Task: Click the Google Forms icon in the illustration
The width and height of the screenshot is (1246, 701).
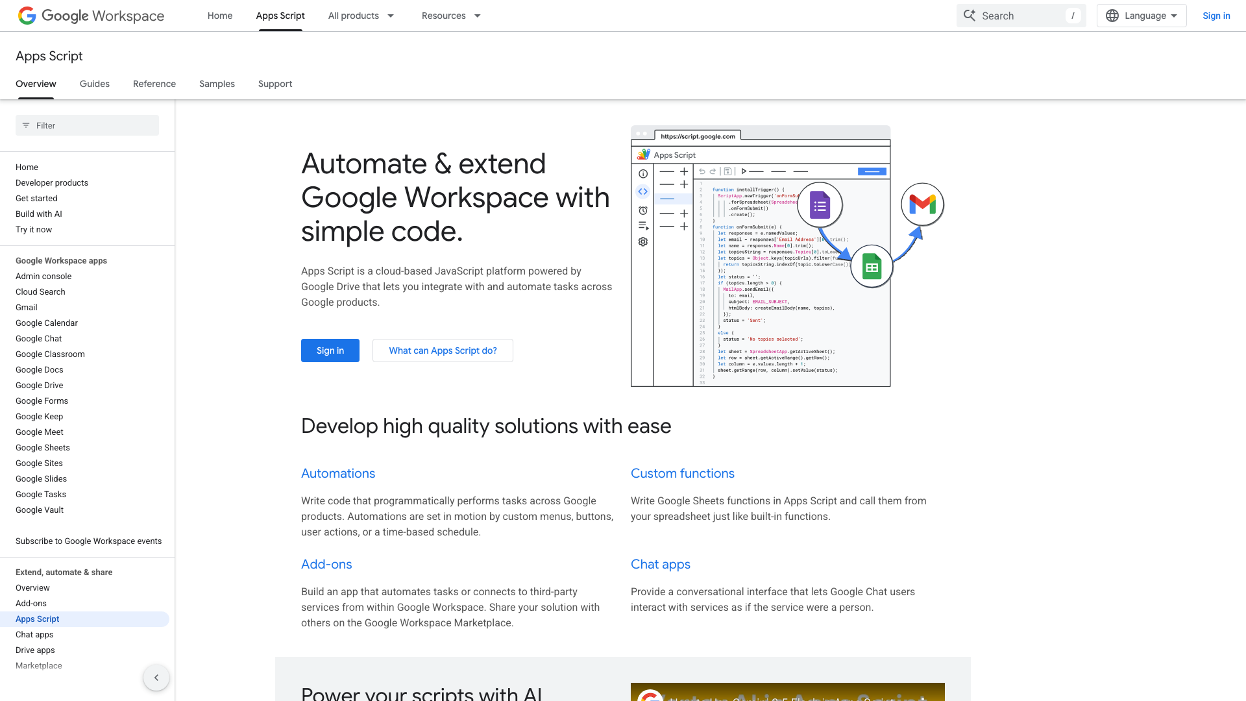Action: coord(820,206)
